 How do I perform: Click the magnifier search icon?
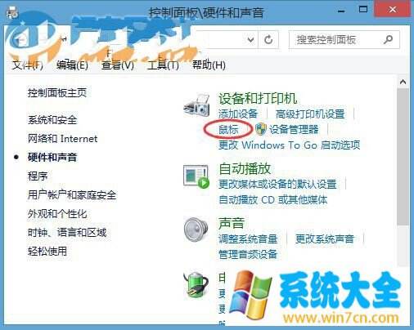(388, 40)
